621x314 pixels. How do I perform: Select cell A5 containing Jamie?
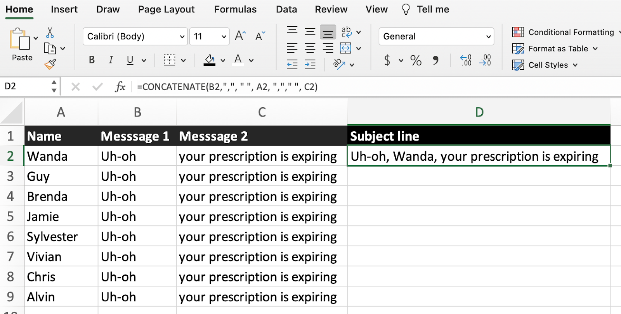[61, 216]
